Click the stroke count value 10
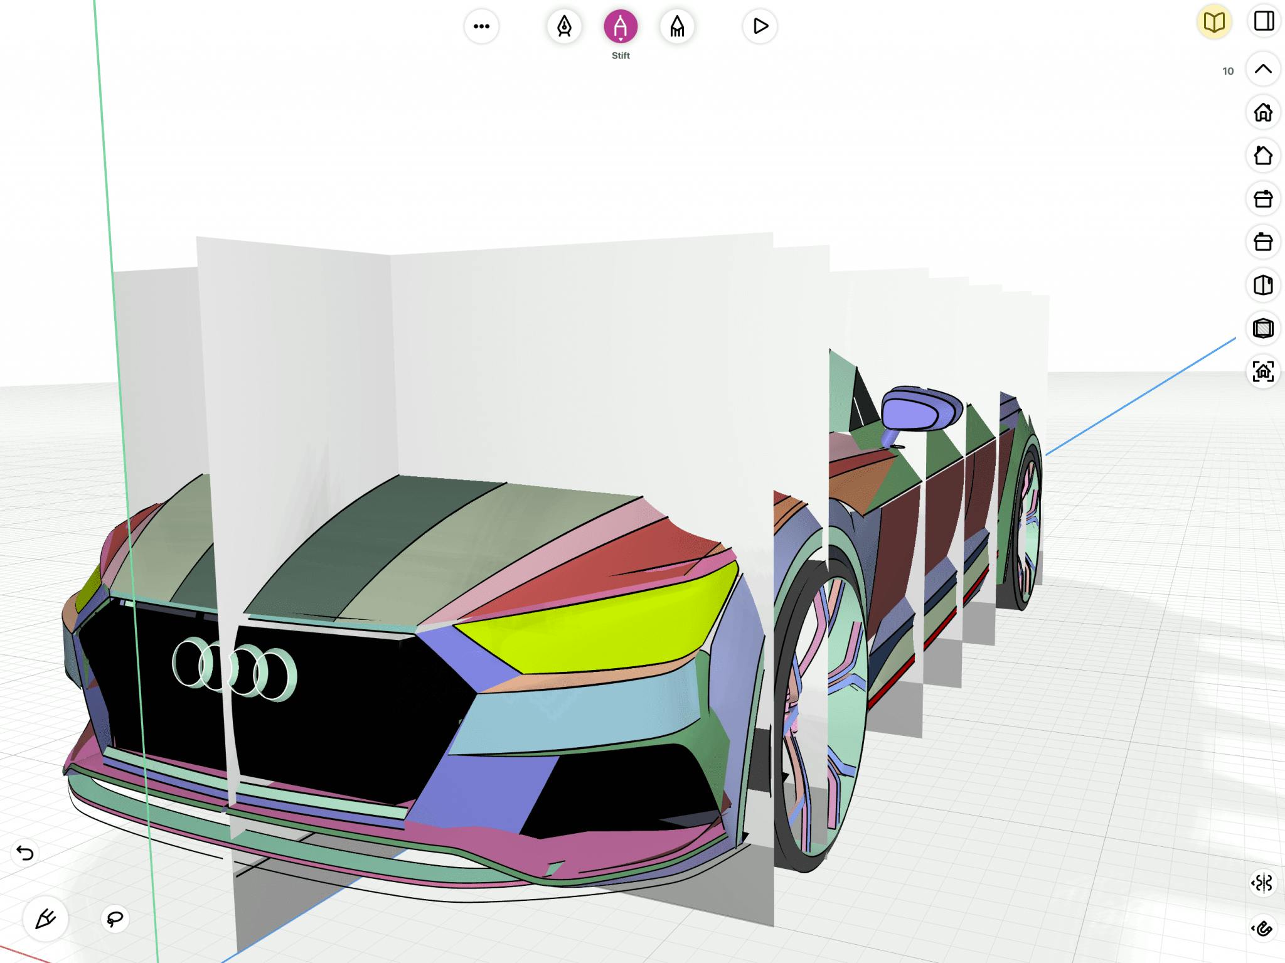 [x=1228, y=71]
